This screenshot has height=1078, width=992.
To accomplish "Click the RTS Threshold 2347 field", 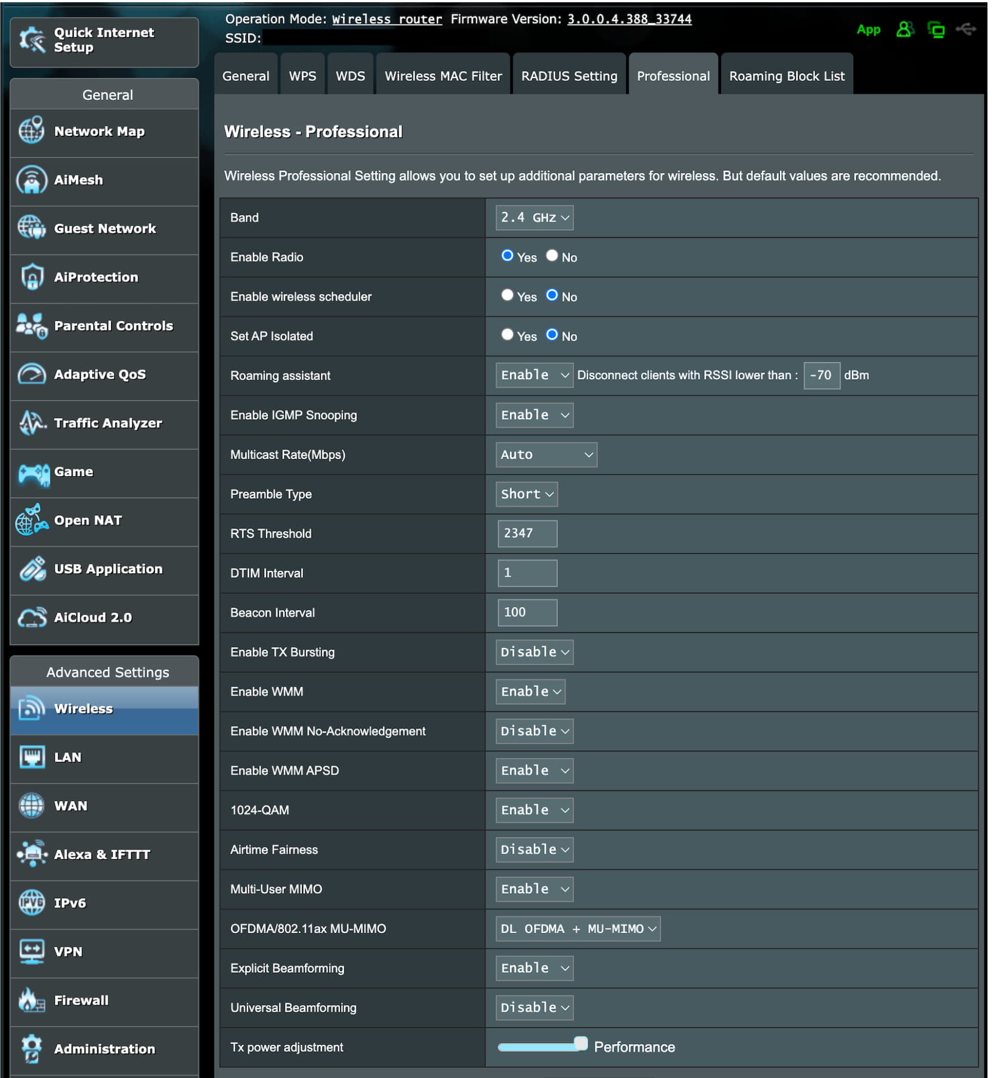I will pos(527,533).
